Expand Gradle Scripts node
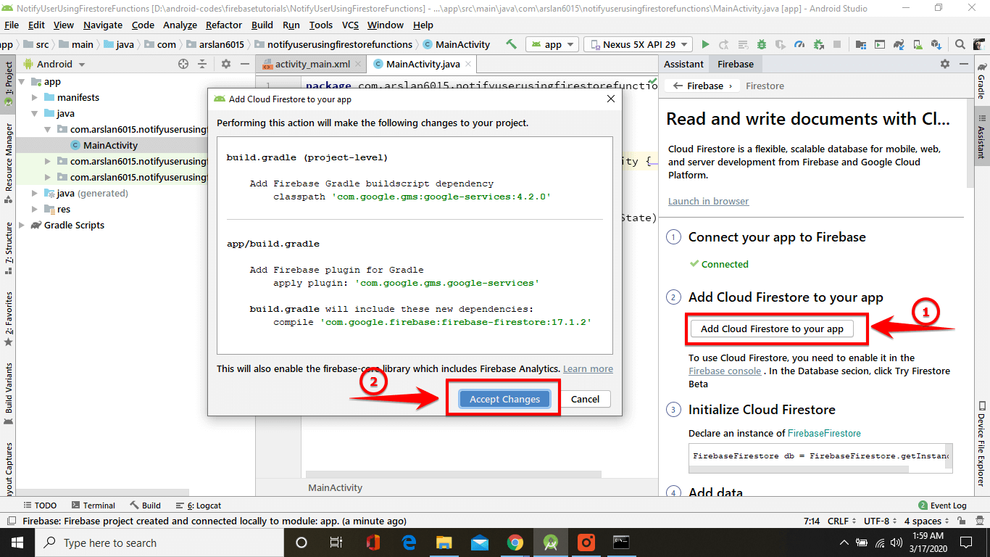This screenshot has width=990, height=557. 22,225
